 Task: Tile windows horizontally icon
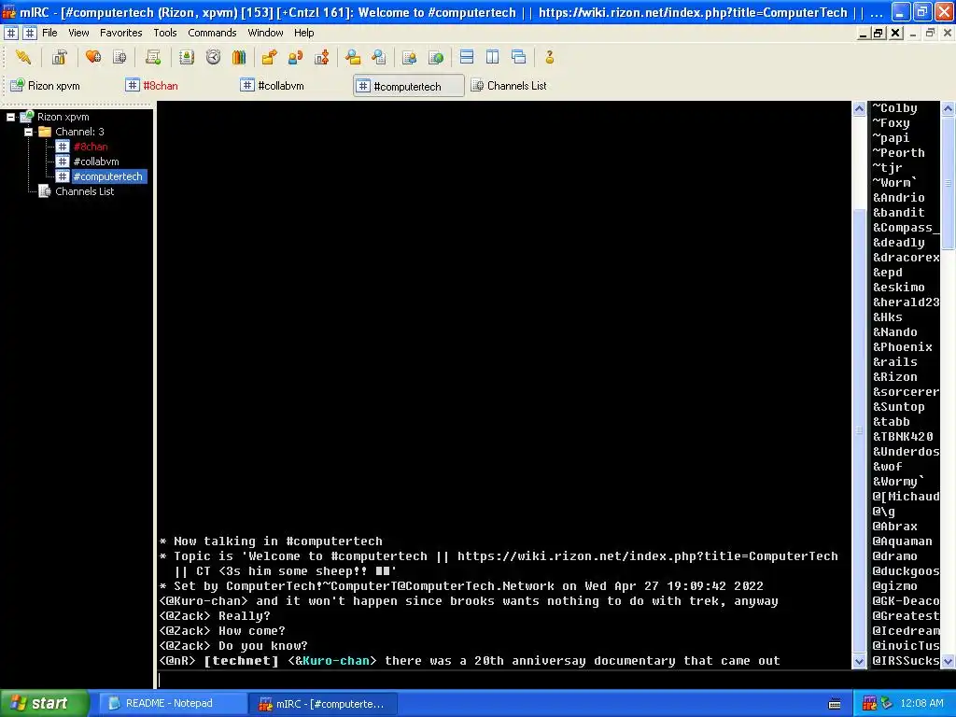[x=467, y=57]
